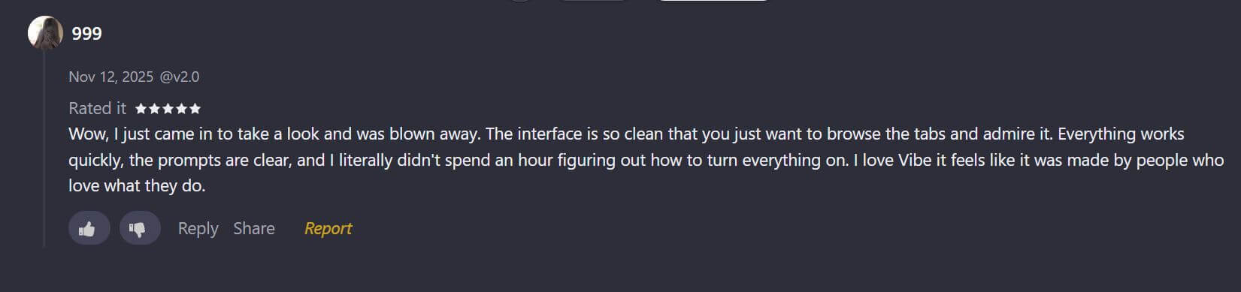Click the phrase 'Everything works quickly'
The image size is (1241, 292).
1119,134
